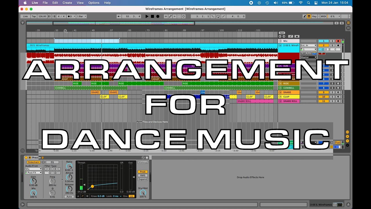Screen dimensions: 371x209
Task: Open the File menu
Action: 45,3
